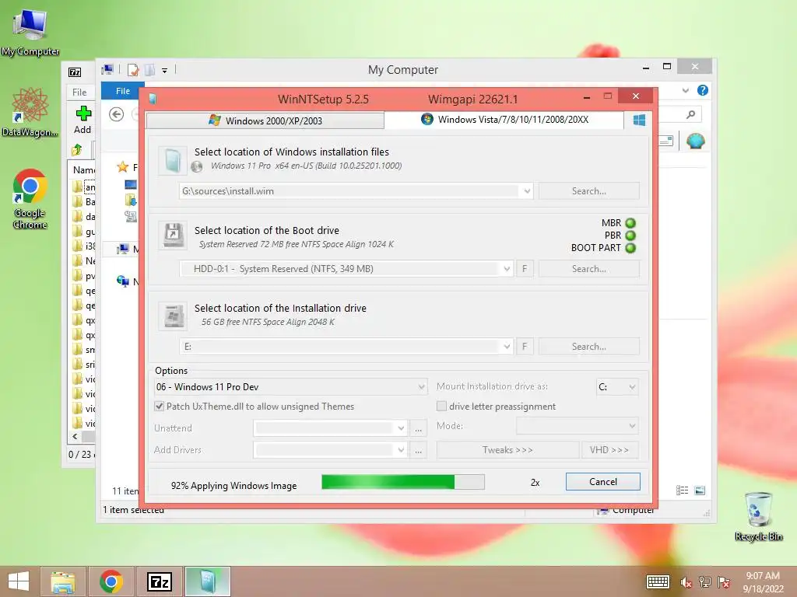797x597 pixels.
Task: Expand the Unattend dropdown
Action: (x=401, y=428)
